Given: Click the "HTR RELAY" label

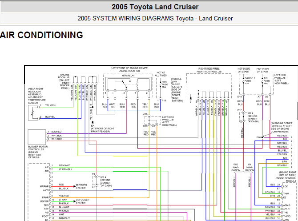Looking at the screenshot, I should pyautogui.click(x=128, y=76).
